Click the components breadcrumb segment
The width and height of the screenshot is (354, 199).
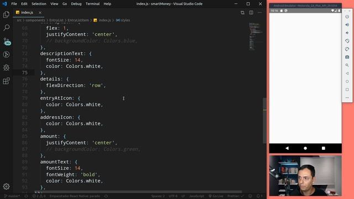pos(35,20)
